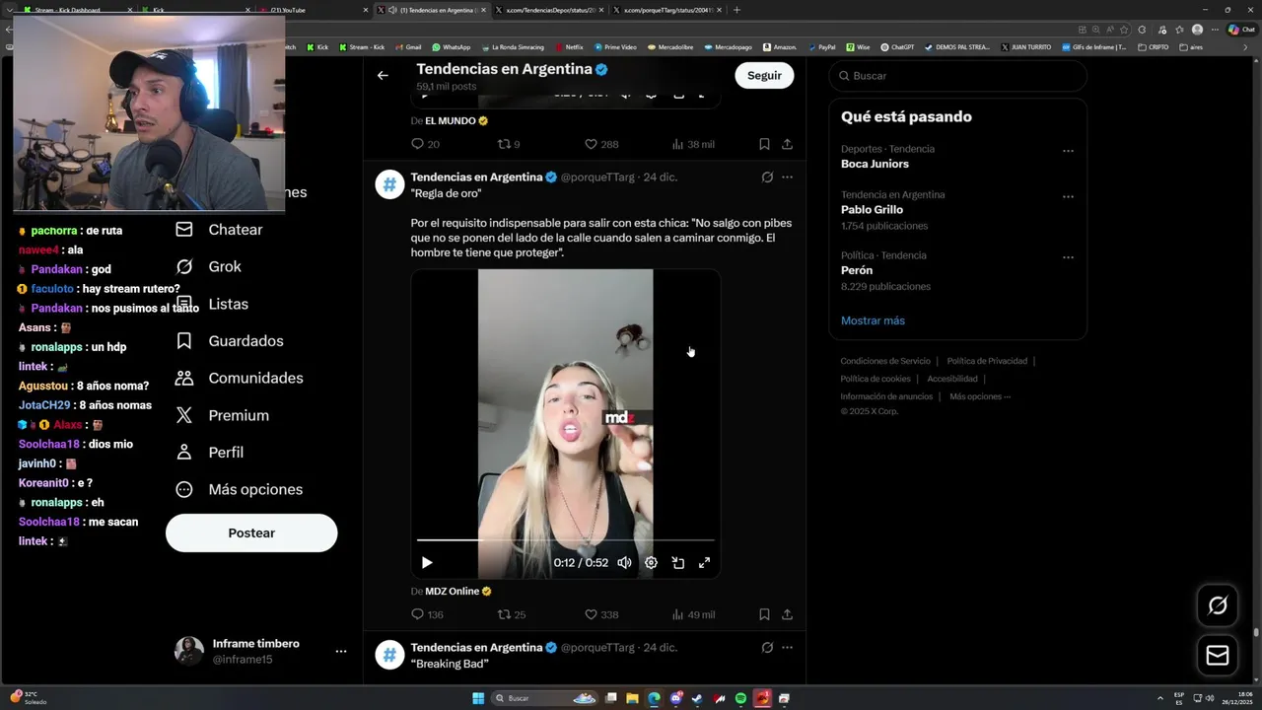Open Comunidades in the X sidebar
This screenshot has width=1262, height=710.
point(239,379)
